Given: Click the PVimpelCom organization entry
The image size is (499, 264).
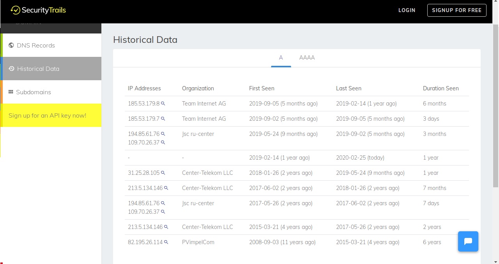Looking at the screenshot, I should (198, 242).
